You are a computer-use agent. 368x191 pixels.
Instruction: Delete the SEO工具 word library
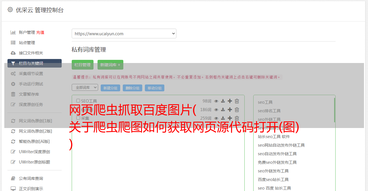click(237, 101)
